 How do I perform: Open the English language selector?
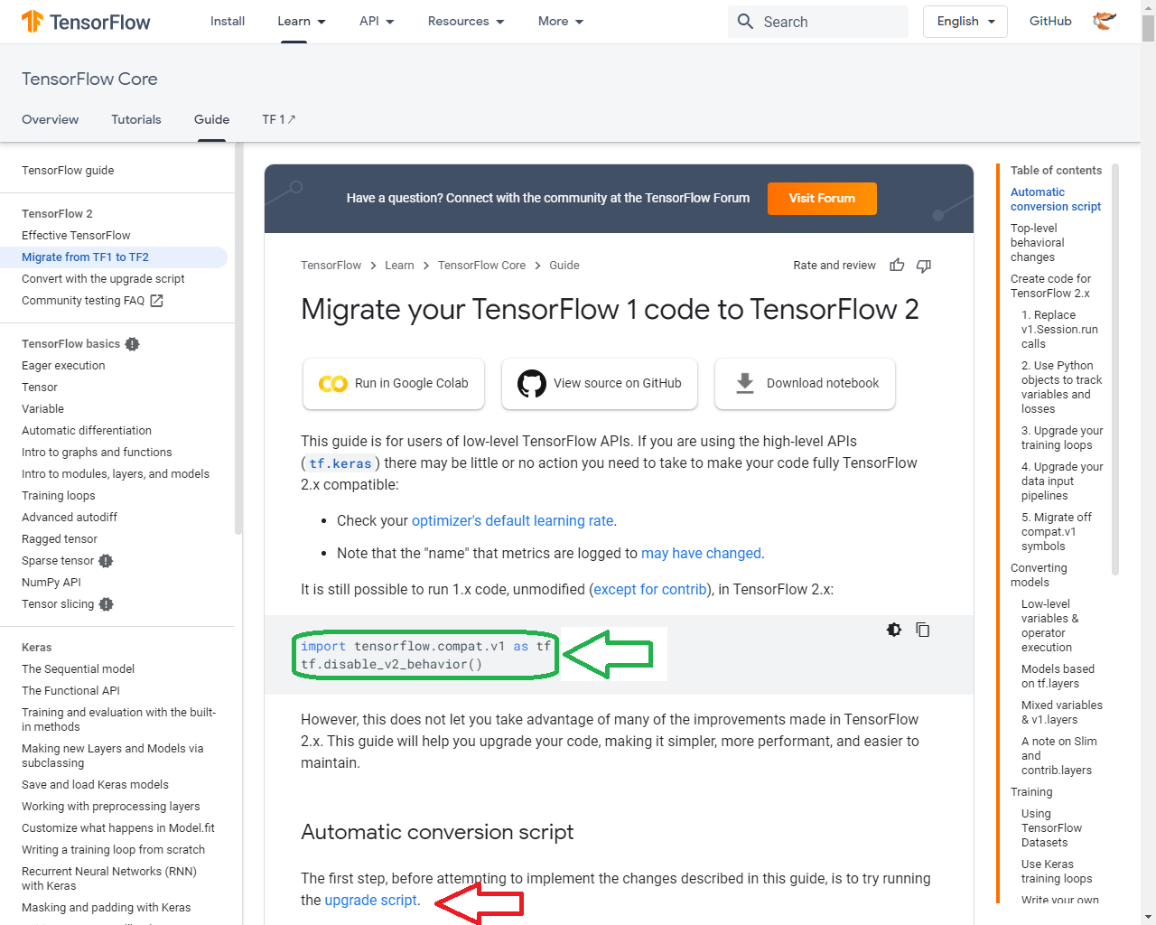point(965,22)
